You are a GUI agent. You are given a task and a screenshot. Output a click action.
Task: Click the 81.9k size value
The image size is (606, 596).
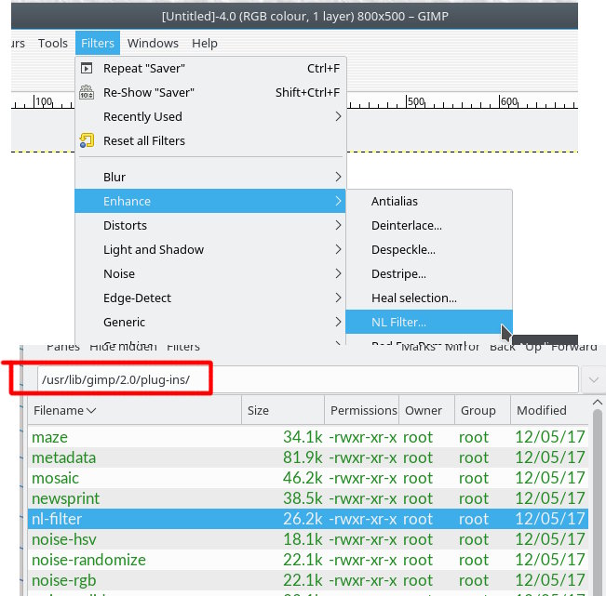(x=303, y=457)
